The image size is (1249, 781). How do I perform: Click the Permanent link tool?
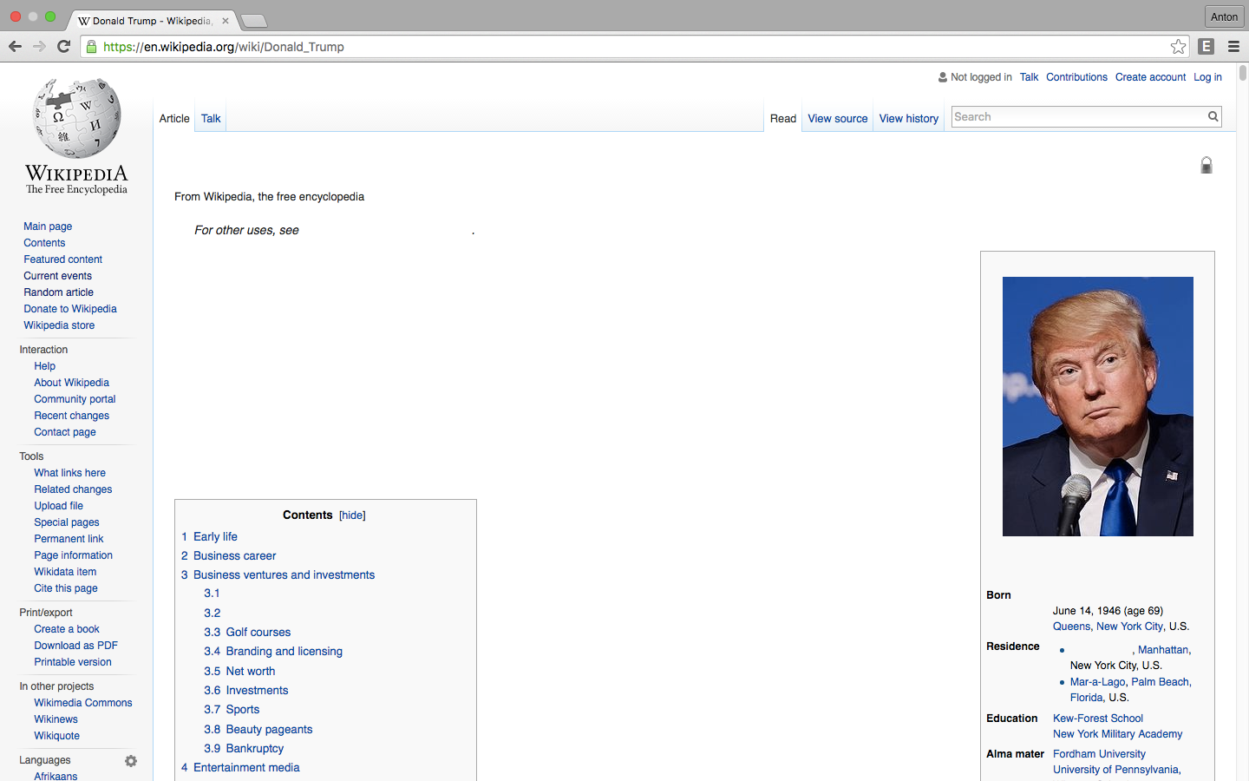[69, 539]
